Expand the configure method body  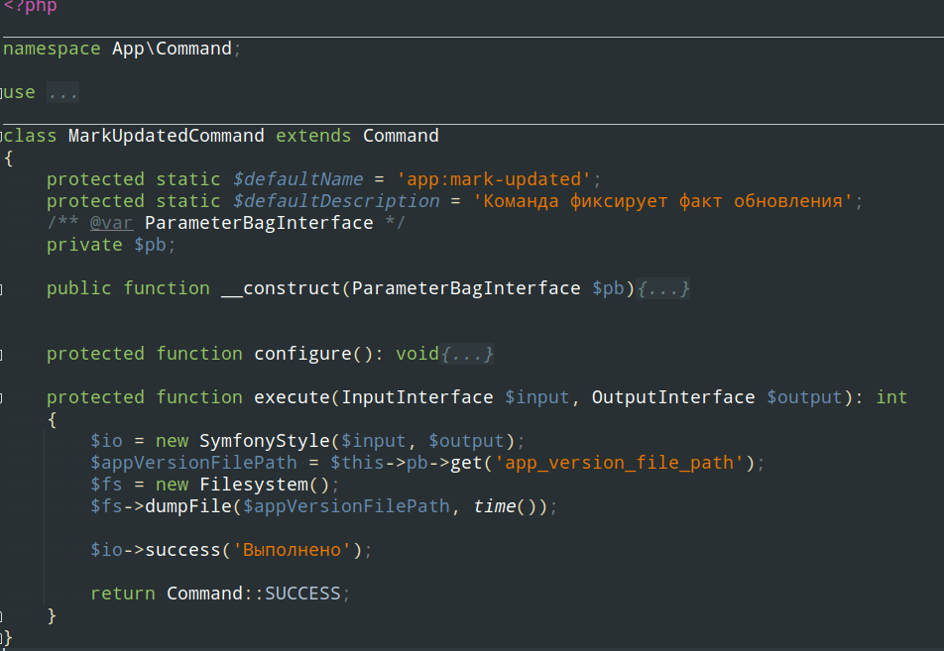pyautogui.click(x=467, y=354)
